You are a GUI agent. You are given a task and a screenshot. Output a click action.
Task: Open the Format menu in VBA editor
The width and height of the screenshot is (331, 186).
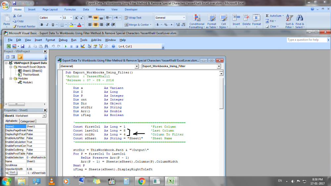point(50,40)
